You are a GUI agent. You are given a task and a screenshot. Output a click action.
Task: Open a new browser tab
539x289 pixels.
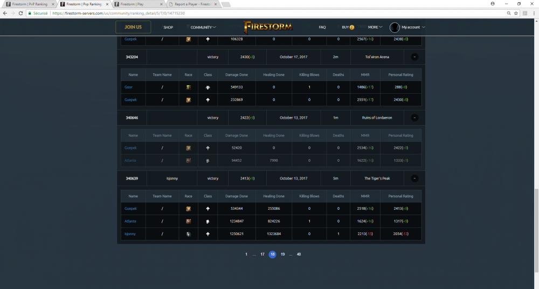[x=226, y=4]
